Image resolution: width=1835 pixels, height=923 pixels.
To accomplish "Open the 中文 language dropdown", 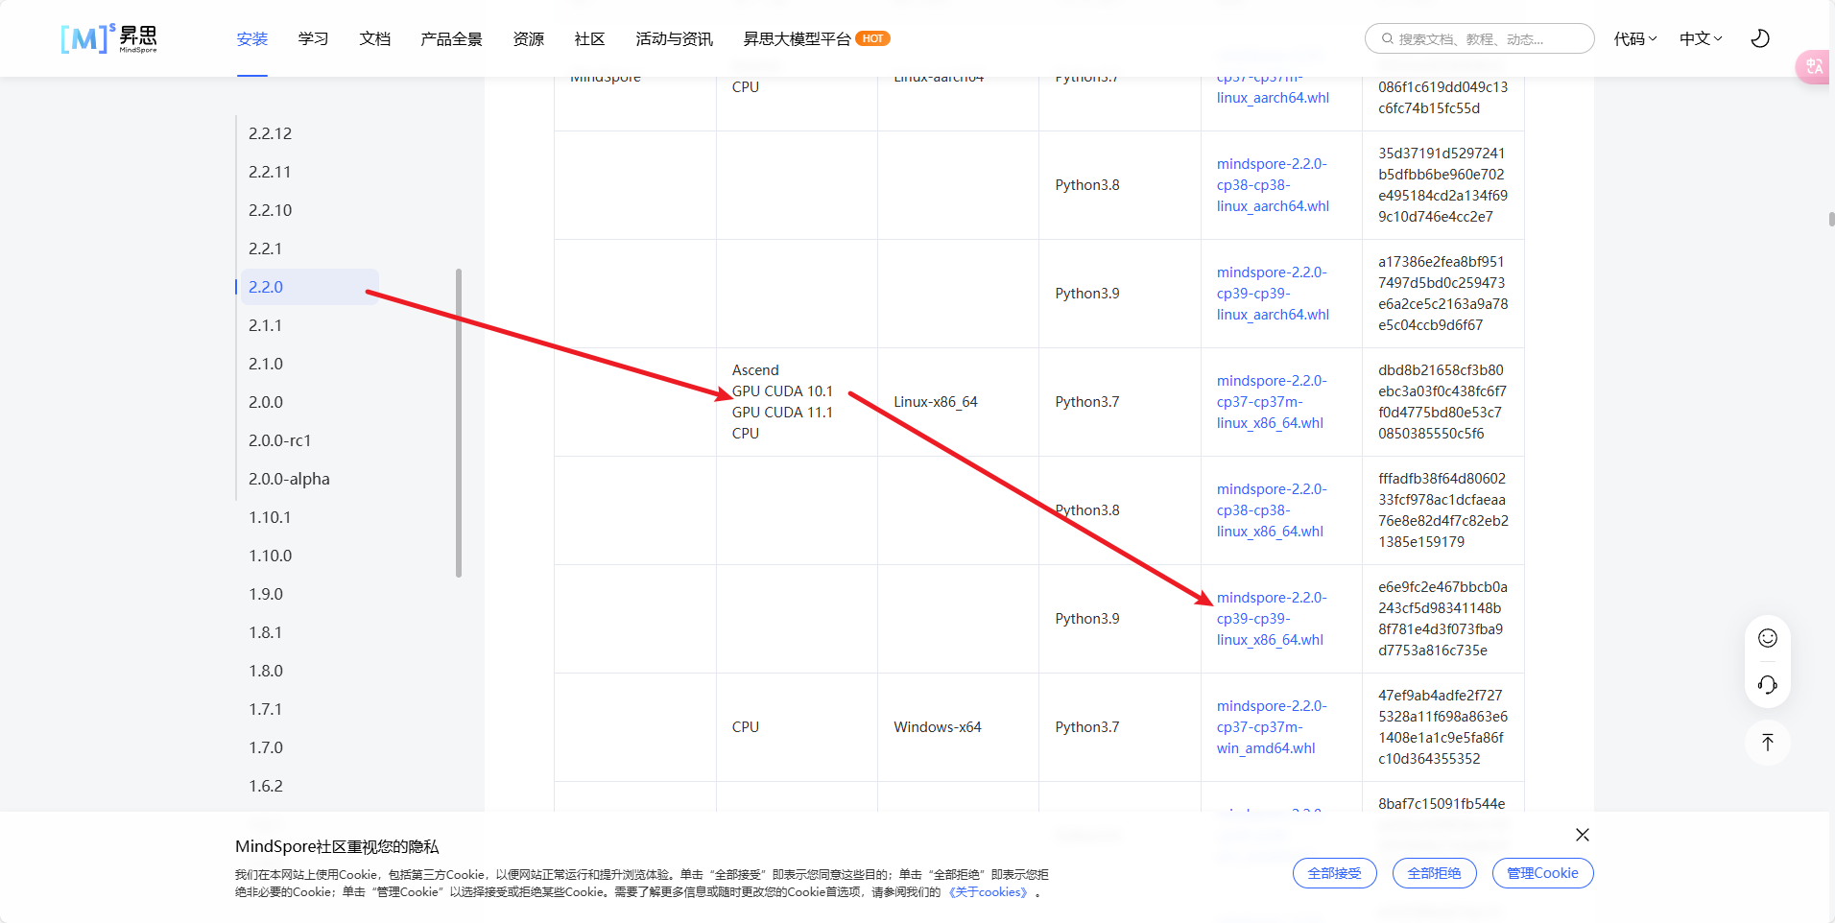I will click(1701, 38).
